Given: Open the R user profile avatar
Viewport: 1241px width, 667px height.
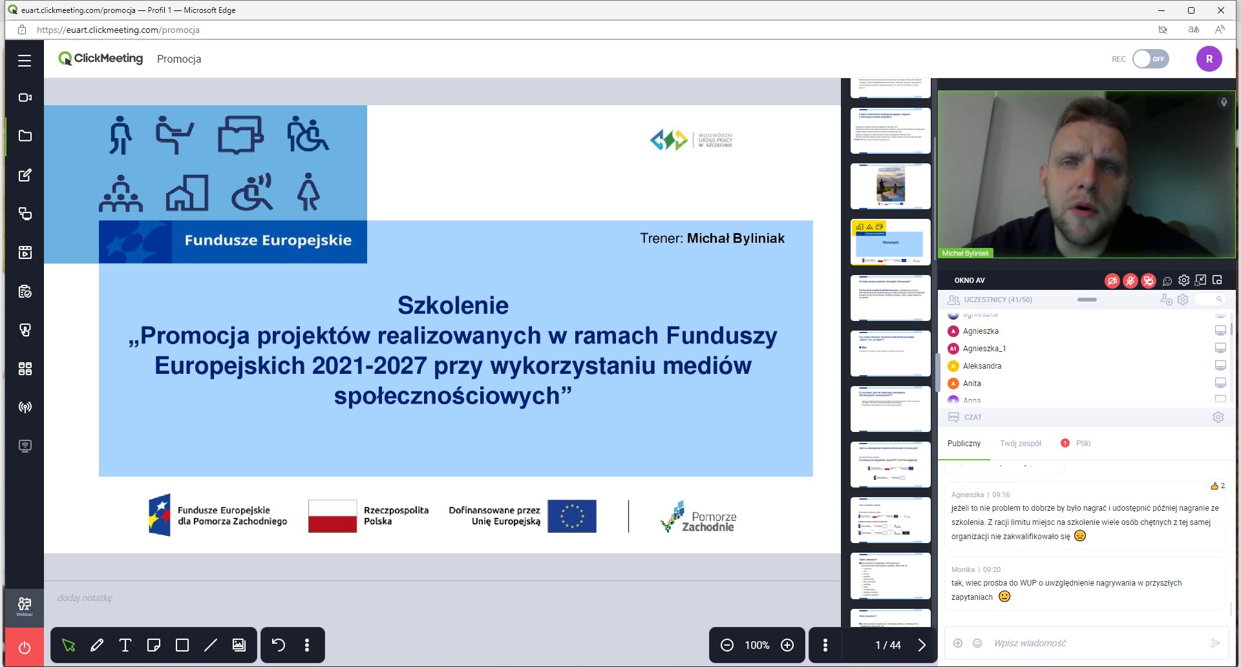Looking at the screenshot, I should 1209,59.
